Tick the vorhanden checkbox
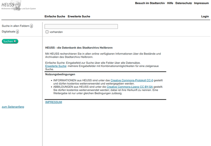211x146 pixels. click(47, 32)
